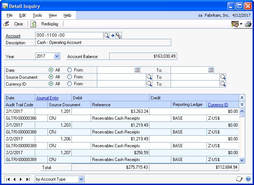Open the by Account Type dropdown
254x185 pixels.
point(81,179)
